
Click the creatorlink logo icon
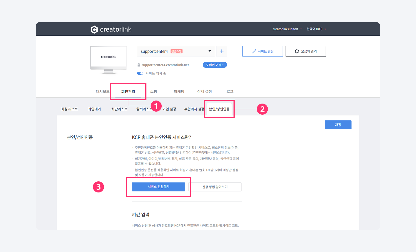(94, 29)
